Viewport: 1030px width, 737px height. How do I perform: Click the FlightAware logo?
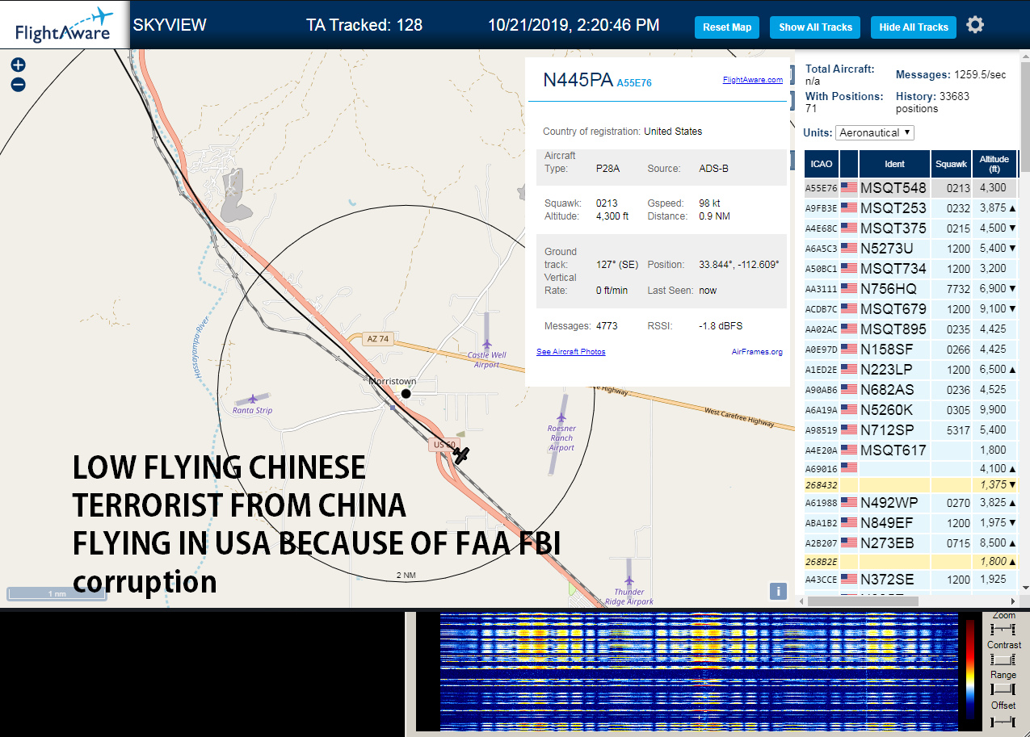(x=65, y=25)
